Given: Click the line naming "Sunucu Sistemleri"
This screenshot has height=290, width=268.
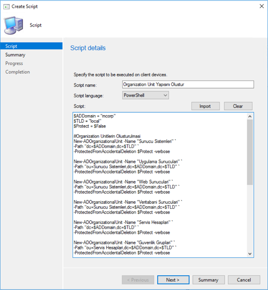Looking at the screenshot, I should (125, 141).
